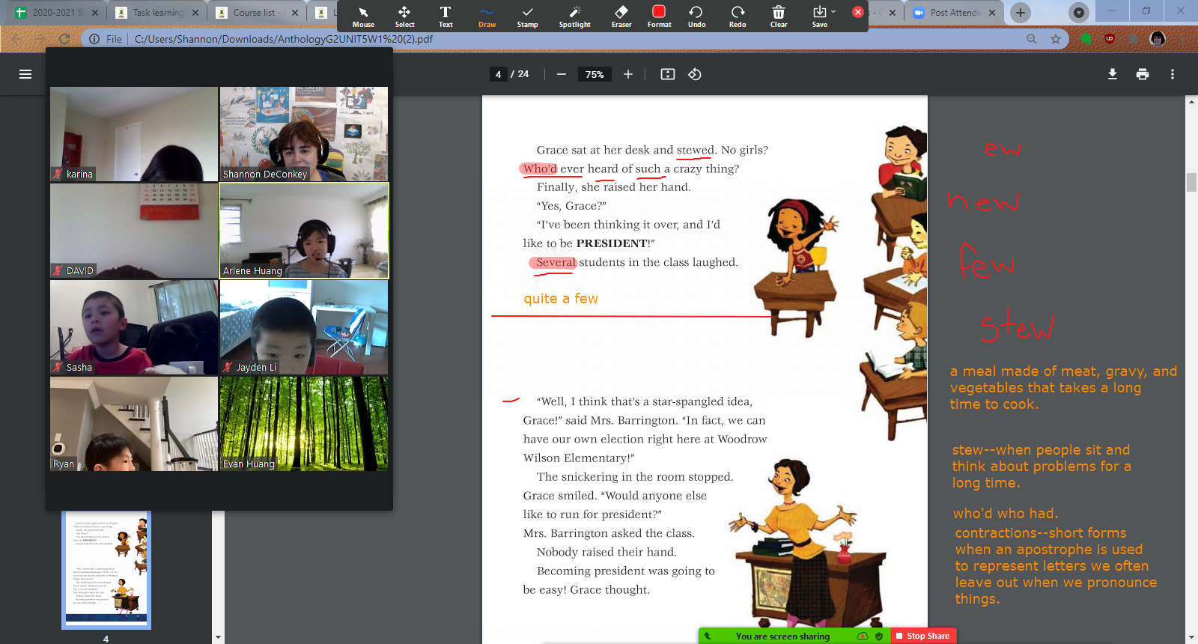Zoom in the PDF with plus button
The width and height of the screenshot is (1198, 644).
click(628, 74)
